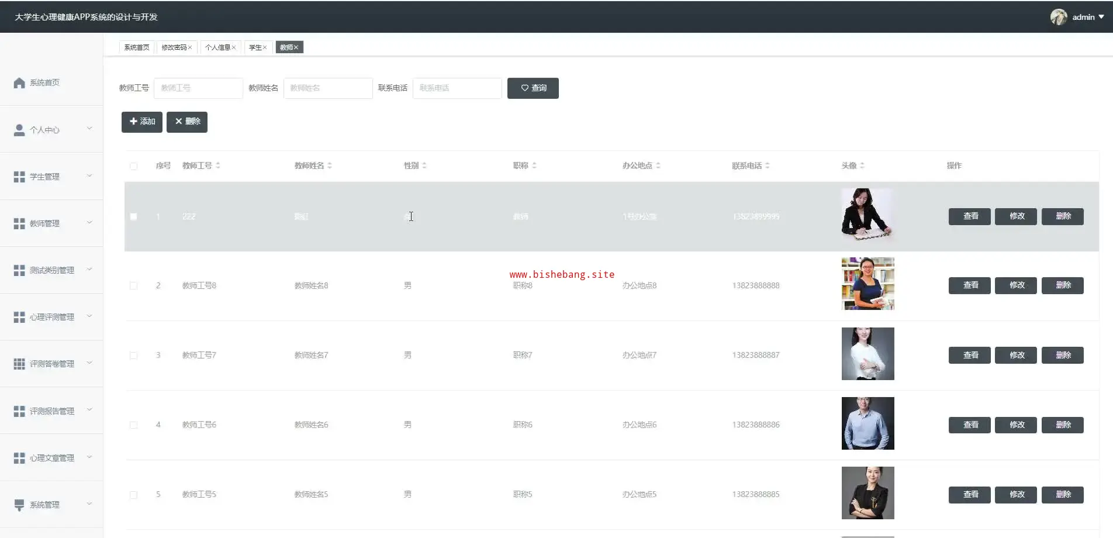This screenshot has height=538, width=1113.
Task: Close the 个人信息 tab
Action: pyautogui.click(x=234, y=47)
